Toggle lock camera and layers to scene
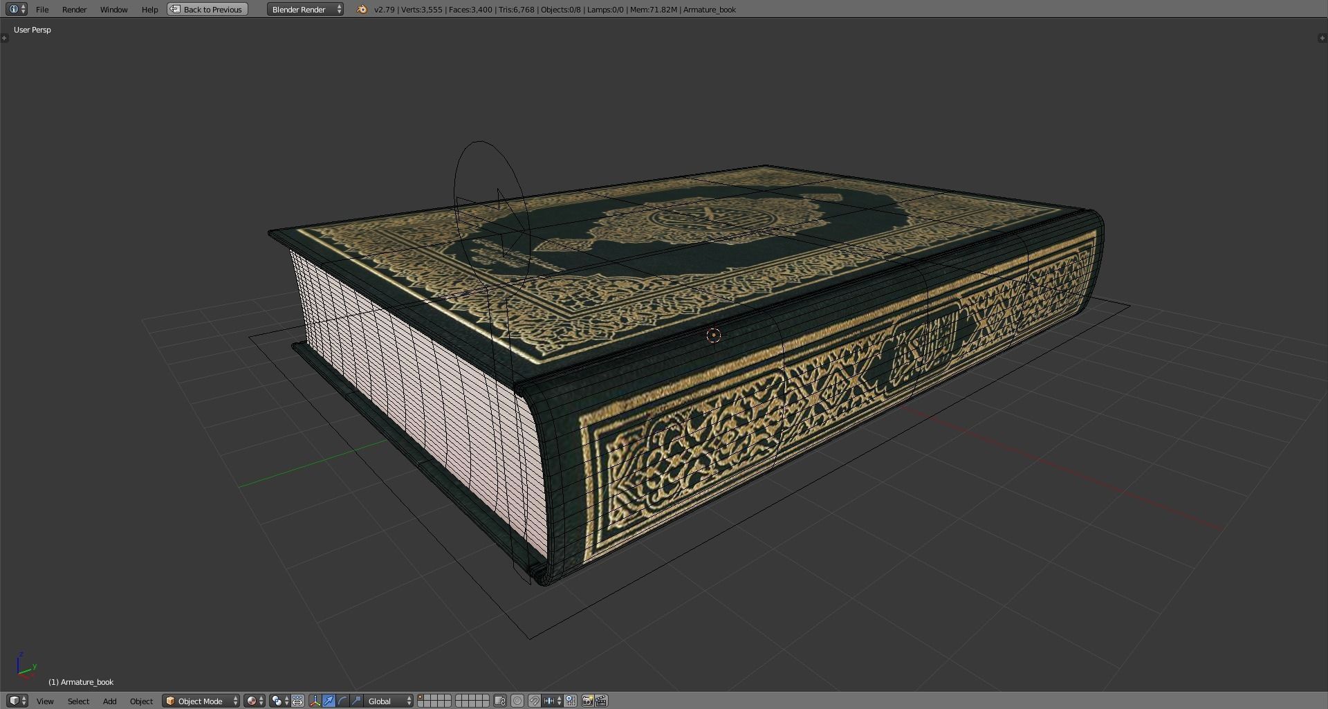Image resolution: width=1328 pixels, height=709 pixels. click(500, 701)
